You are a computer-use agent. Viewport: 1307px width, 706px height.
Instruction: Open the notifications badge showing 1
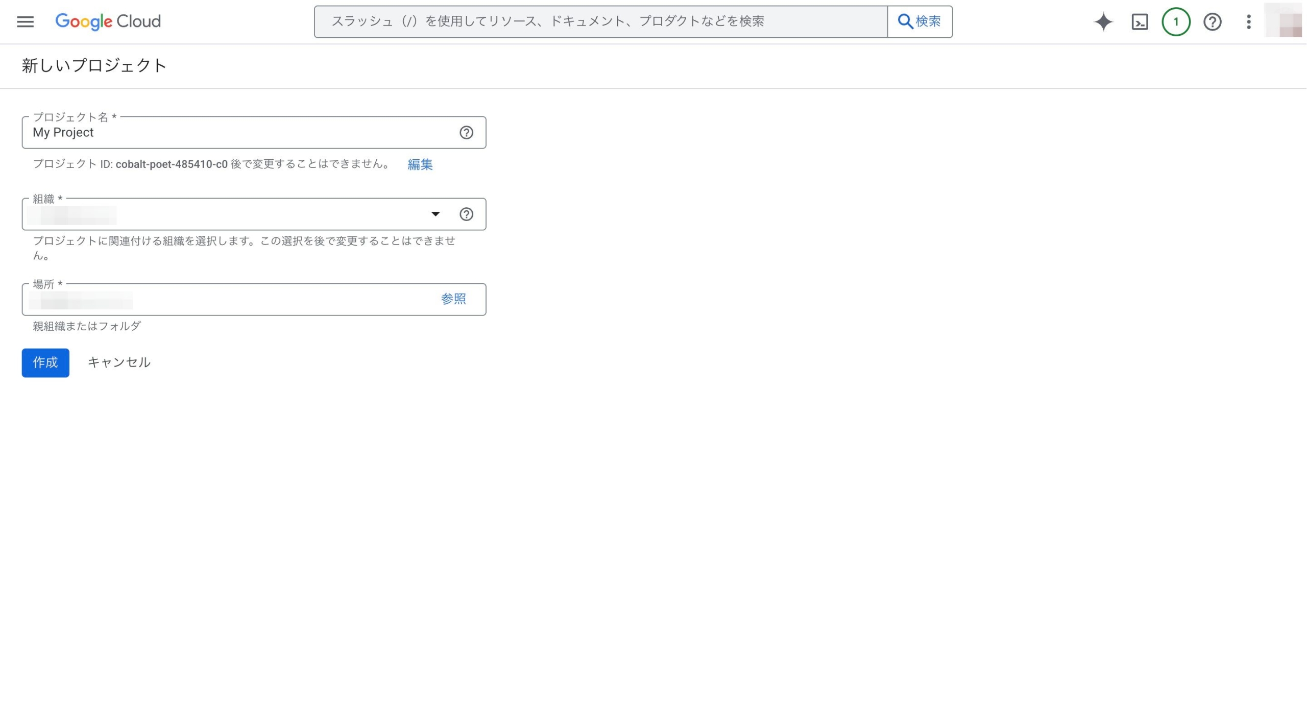pyautogui.click(x=1176, y=21)
